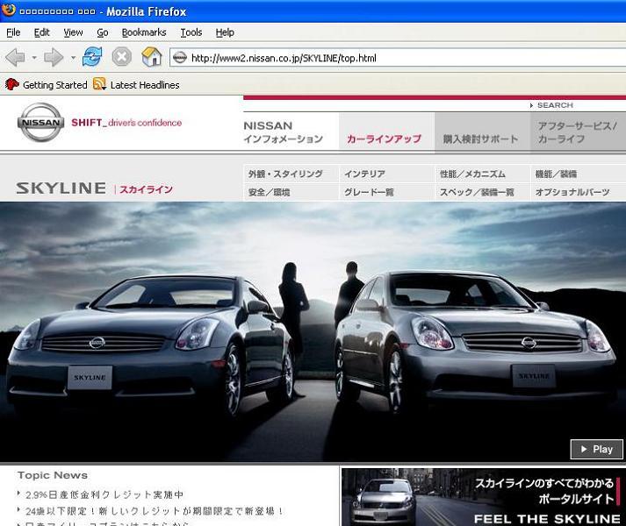Select the カーラインアップ navigation tab

(385, 139)
